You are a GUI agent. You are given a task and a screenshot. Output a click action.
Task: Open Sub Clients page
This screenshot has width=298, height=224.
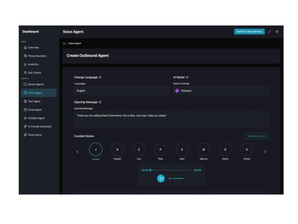[32, 73]
